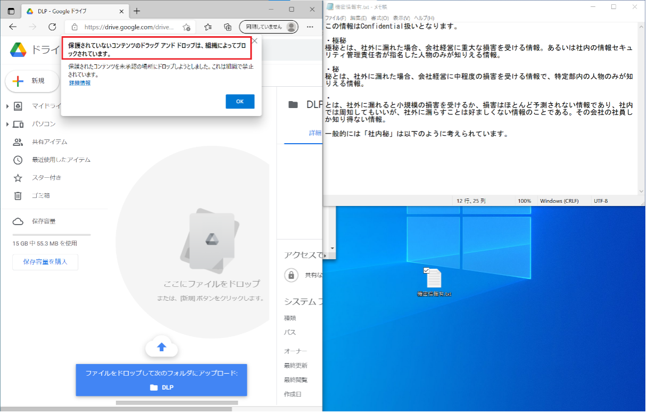Click the "15 GB 中 55.3 MB を使用" text

45,244
